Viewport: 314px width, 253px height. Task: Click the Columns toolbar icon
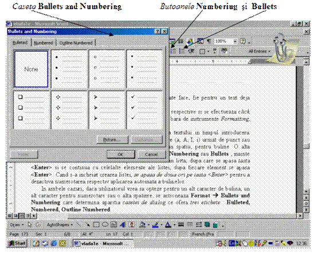coord(181,41)
